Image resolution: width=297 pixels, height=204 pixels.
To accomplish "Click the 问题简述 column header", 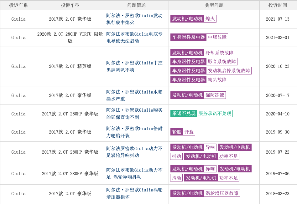I will [x=136, y=5].
